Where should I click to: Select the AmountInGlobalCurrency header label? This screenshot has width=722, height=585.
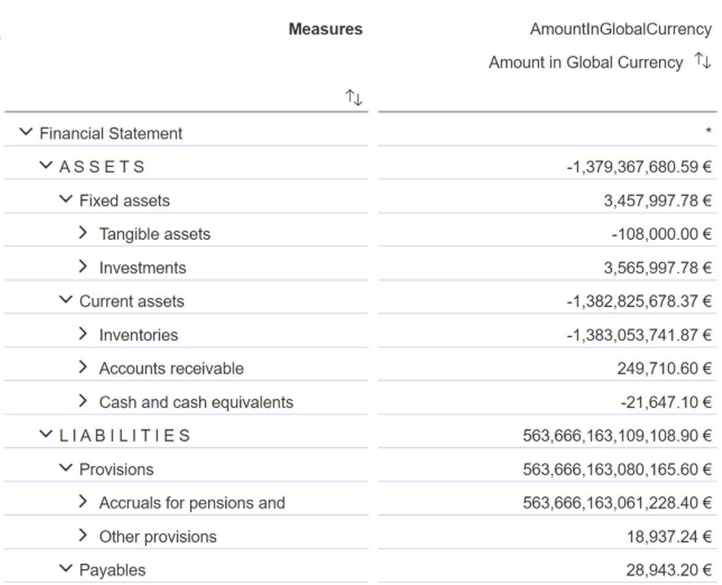[x=620, y=29]
